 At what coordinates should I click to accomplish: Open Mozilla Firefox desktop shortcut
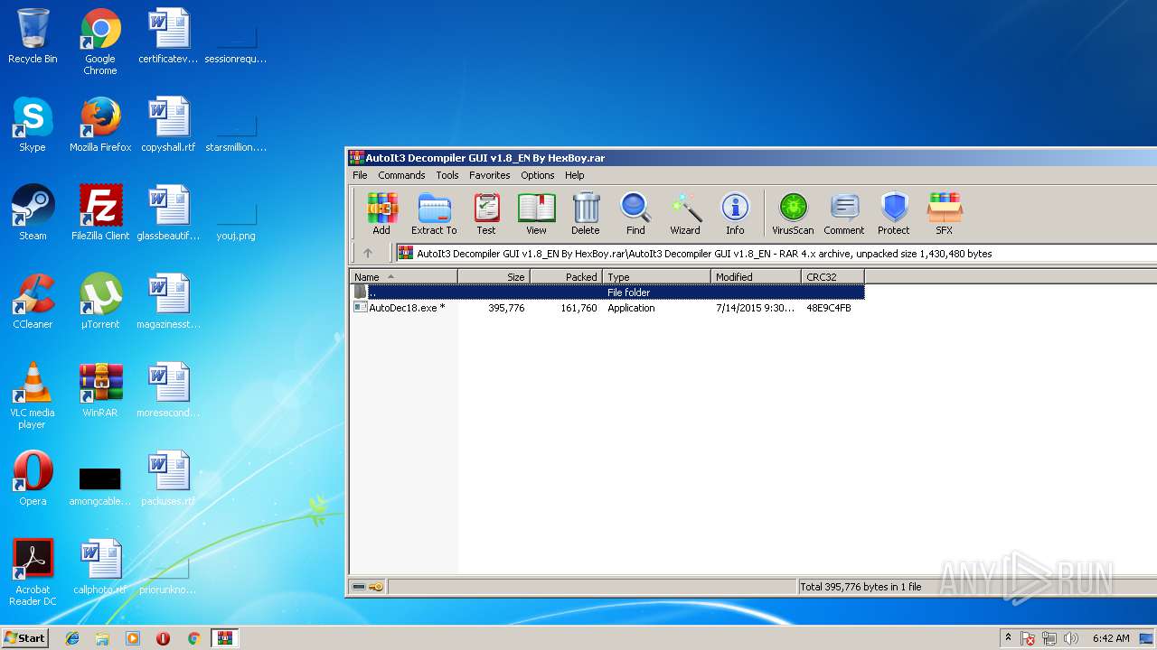100,125
